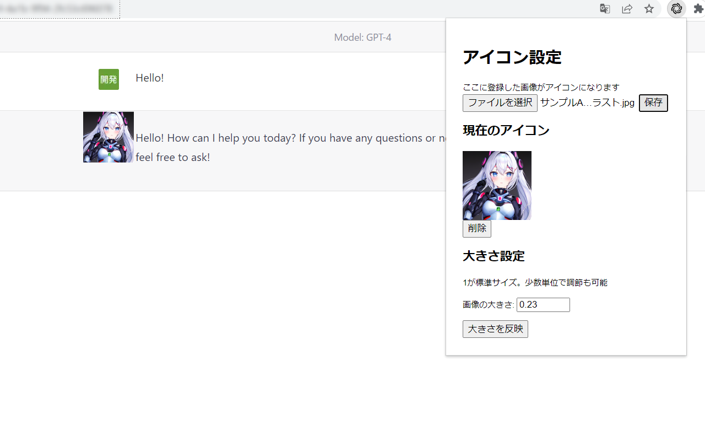The height and width of the screenshot is (441, 705).
Task: Click the 現在のアイコン heading
Action: pyautogui.click(x=506, y=131)
